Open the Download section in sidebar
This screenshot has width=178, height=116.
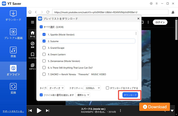[x=13, y=16]
